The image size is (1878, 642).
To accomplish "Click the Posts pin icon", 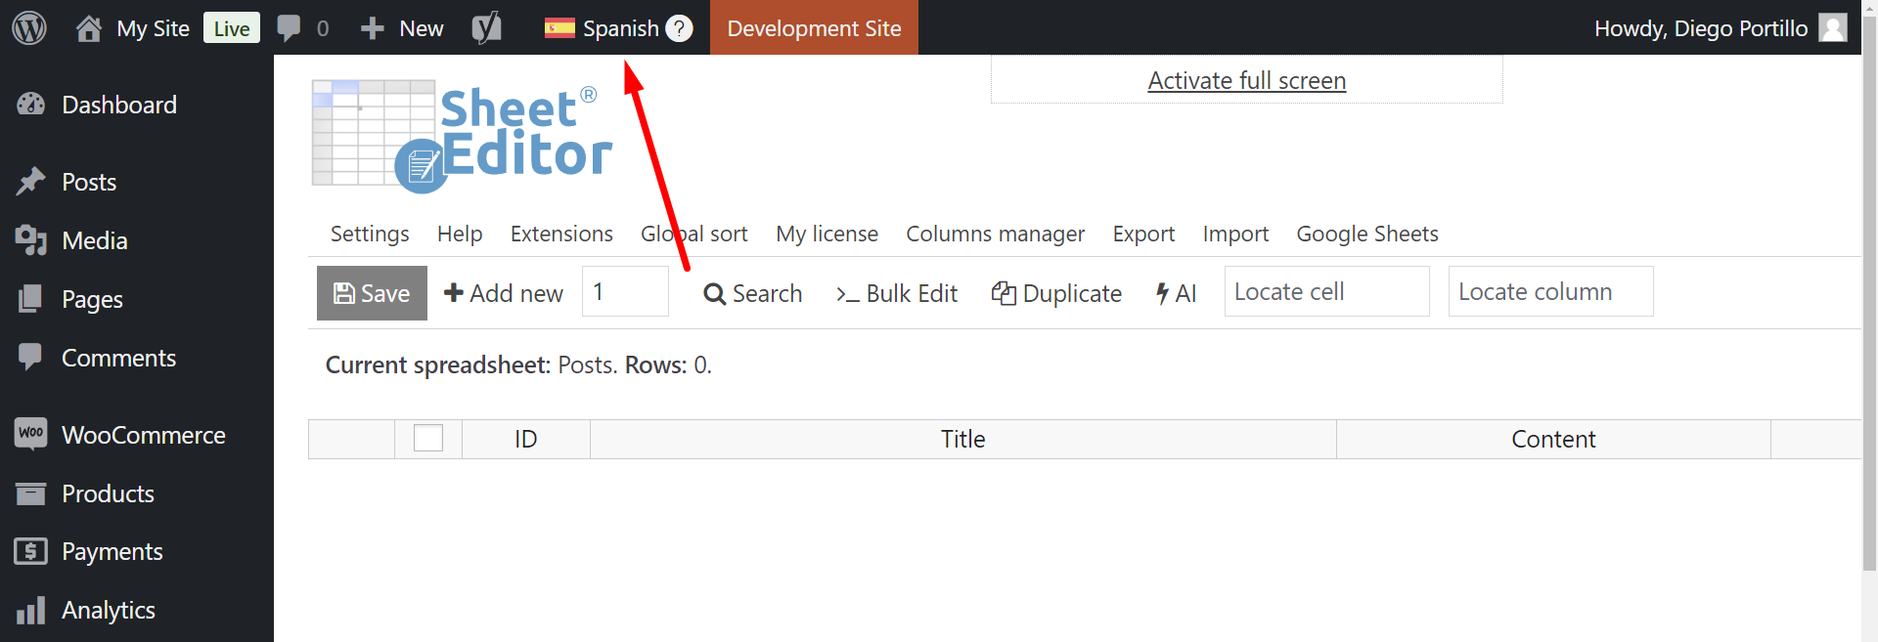I will point(31,181).
